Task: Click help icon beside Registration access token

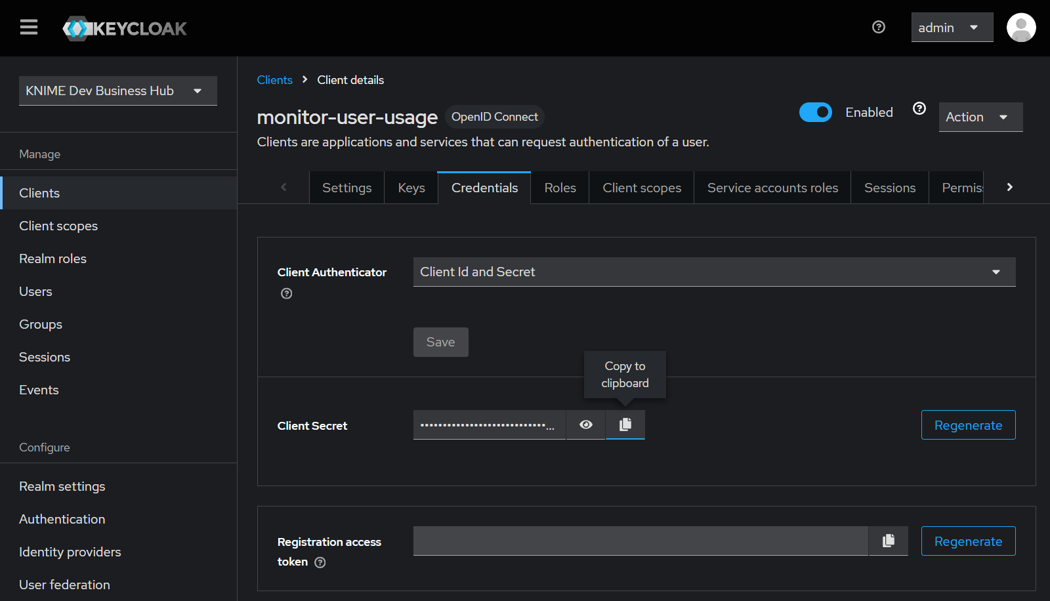Action: tap(320, 562)
